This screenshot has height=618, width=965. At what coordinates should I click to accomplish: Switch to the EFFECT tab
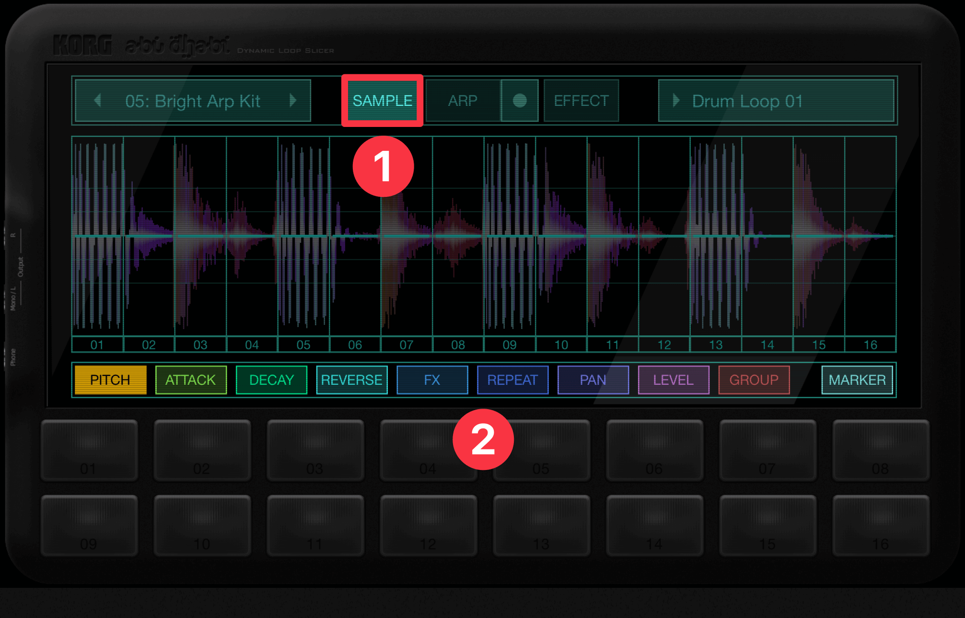581,101
